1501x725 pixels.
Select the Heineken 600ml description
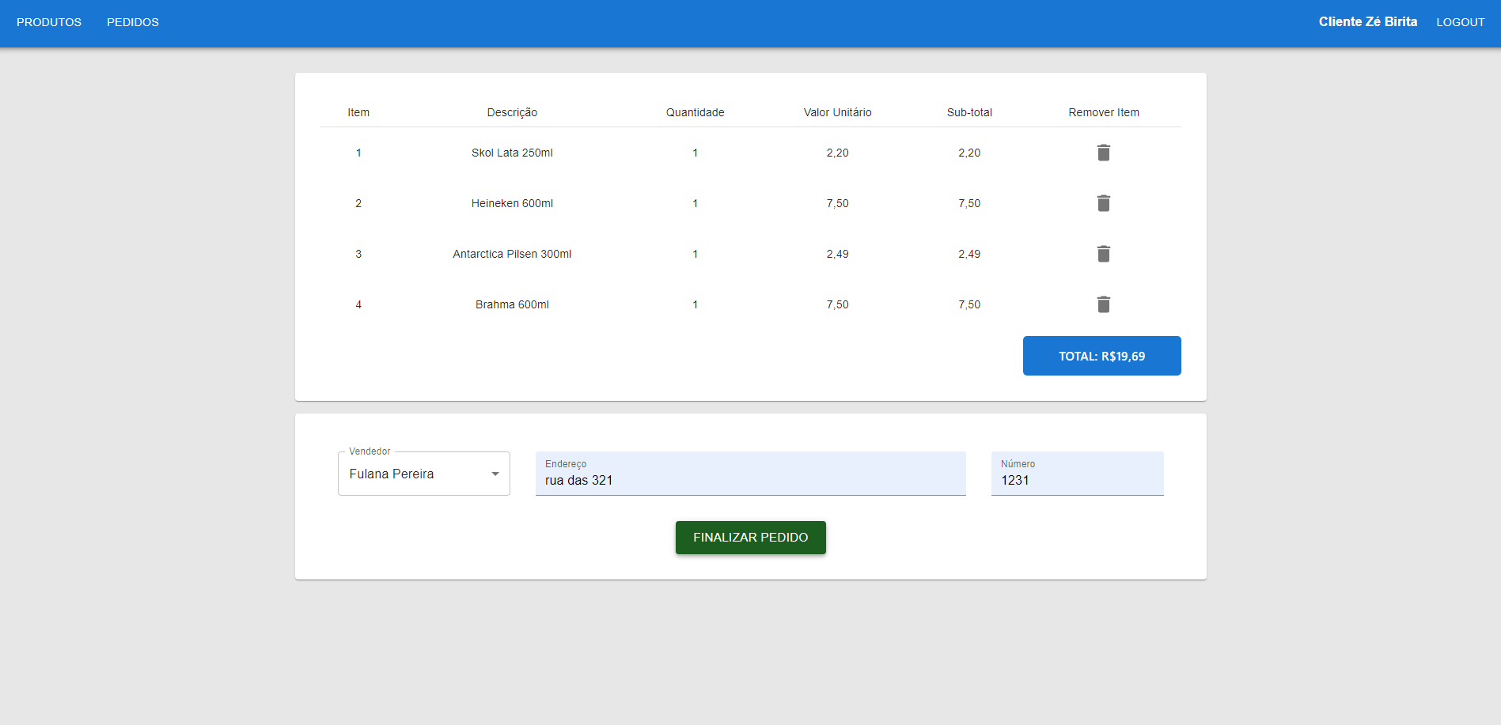[x=512, y=203]
